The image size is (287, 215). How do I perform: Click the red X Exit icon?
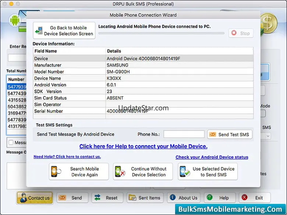point(245,197)
